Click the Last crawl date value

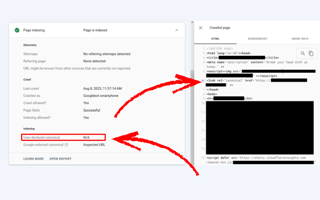102,89
